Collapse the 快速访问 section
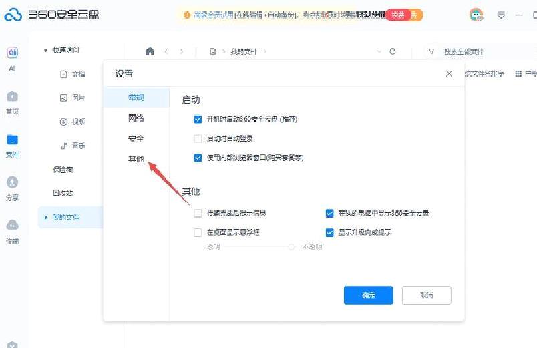Image resolution: width=537 pixels, height=348 pixels. coord(45,50)
